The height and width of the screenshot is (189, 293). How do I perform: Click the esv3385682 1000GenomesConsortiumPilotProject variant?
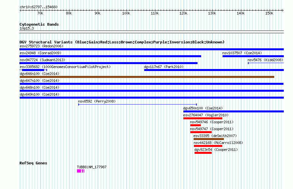33,70
